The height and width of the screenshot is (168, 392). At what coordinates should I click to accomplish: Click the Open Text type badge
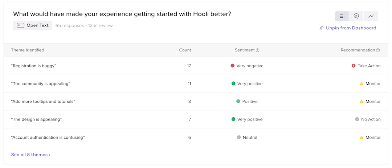33,25
